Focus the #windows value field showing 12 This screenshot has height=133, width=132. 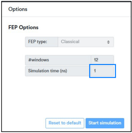point(102,60)
